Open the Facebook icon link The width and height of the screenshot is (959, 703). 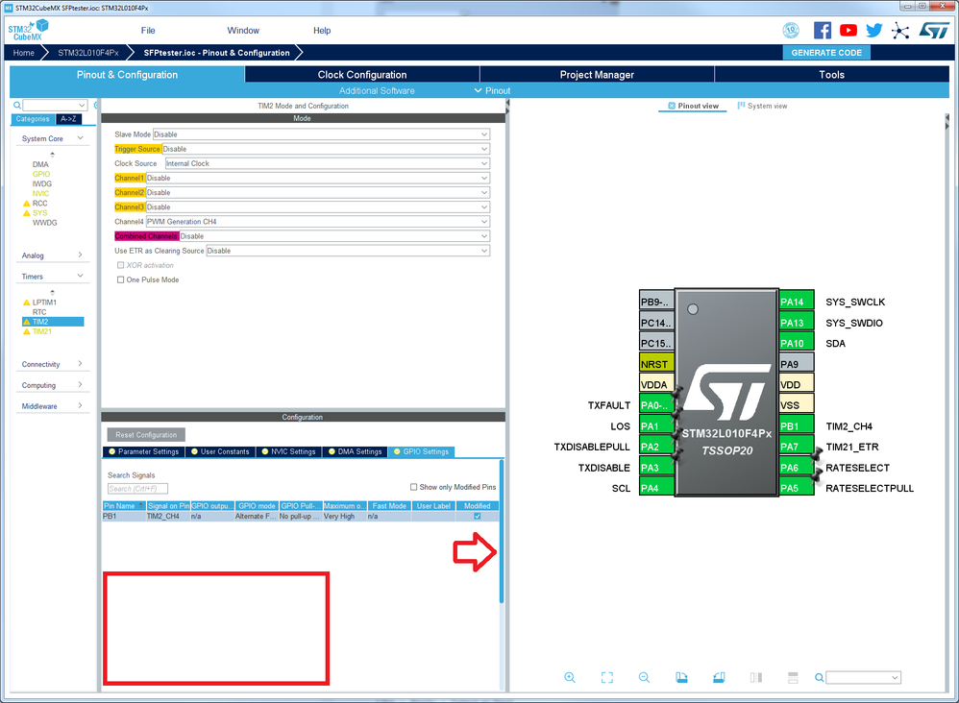(822, 30)
